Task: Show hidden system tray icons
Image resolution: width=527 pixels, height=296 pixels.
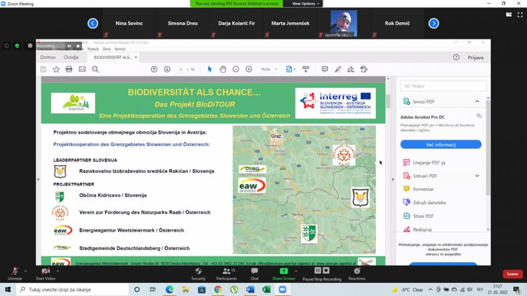Action: [430, 290]
